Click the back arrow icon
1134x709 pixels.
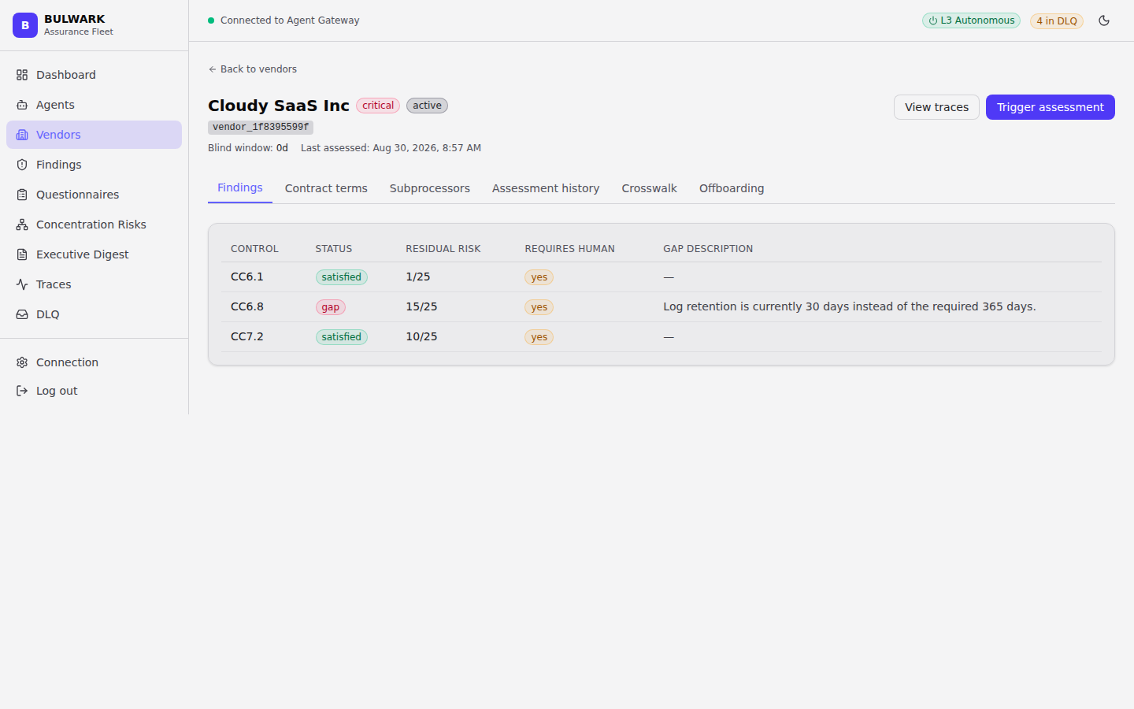click(213, 69)
